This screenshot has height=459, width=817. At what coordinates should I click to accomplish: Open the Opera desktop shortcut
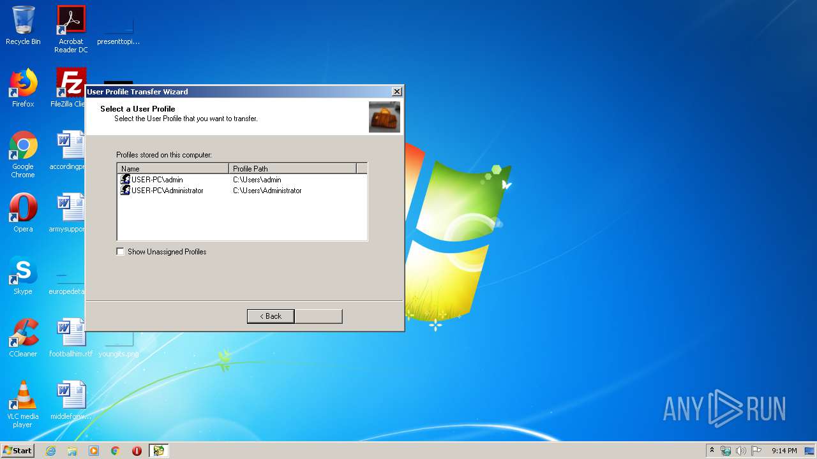click(x=23, y=213)
